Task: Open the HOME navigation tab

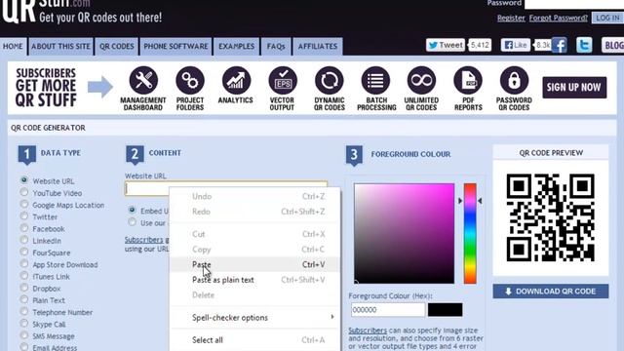Action: 13,46
